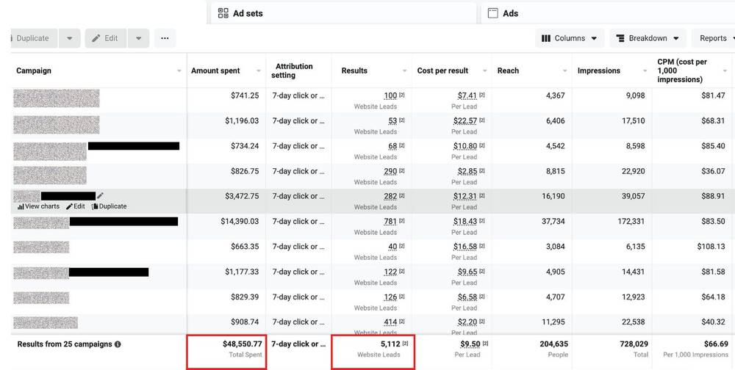Click the 16,190 reach cell

(553, 196)
